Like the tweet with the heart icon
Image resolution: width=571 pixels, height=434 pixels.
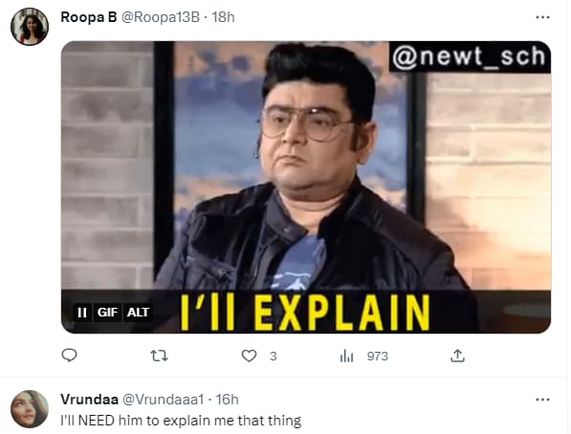pyautogui.click(x=249, y=356)
